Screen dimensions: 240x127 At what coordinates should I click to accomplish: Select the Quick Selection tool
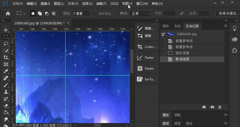coord(6,51)
